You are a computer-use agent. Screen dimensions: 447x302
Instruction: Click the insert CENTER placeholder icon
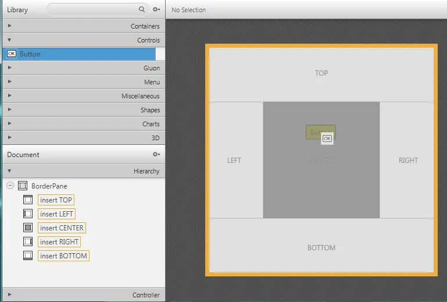28,228
